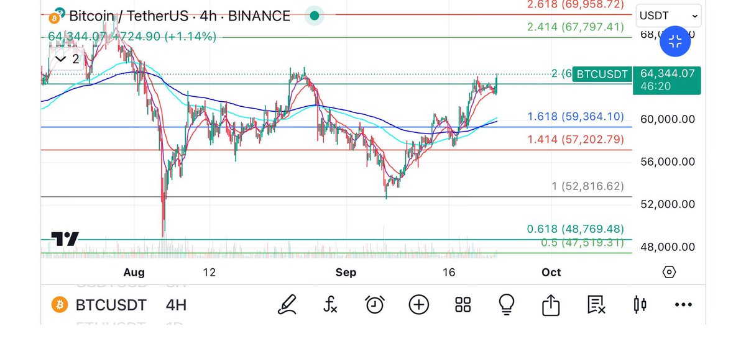Change chart type via the candlestick icon
The image size is (746, 344).
coord(640,304)
